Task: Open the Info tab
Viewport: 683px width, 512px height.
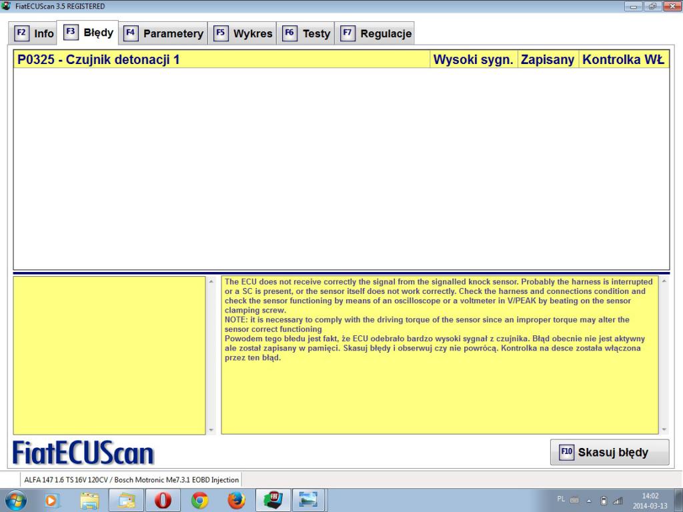Action: 33,33
